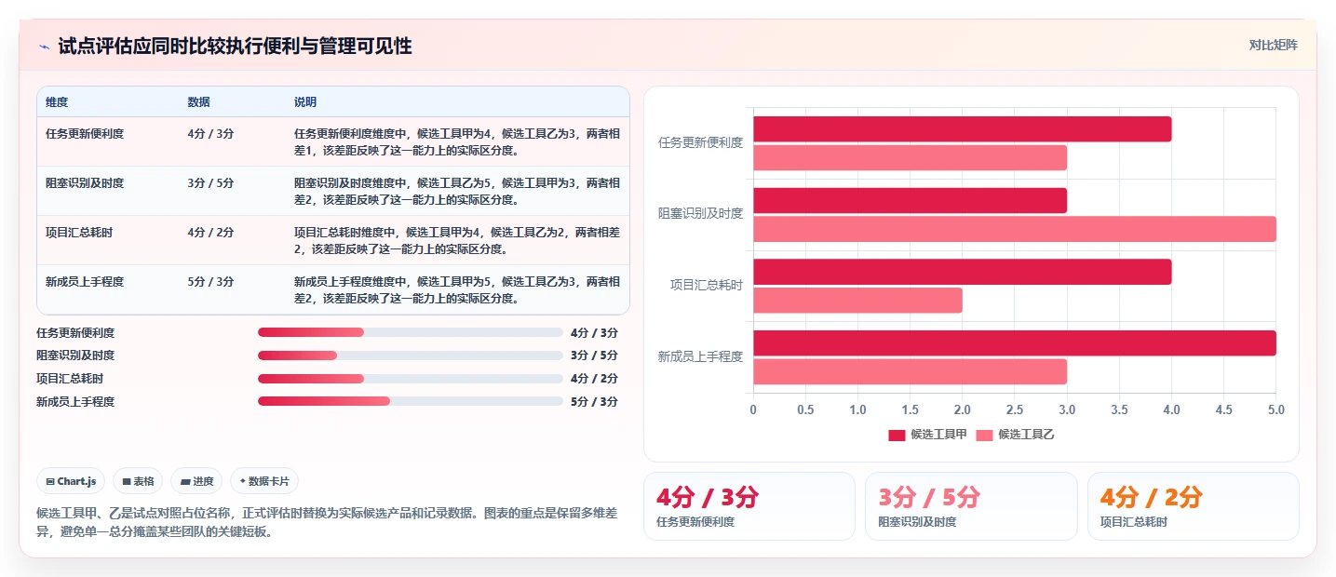Open the 任务更新便利度 data card
The image size is (1336, 577).
(x=749, y=506)
